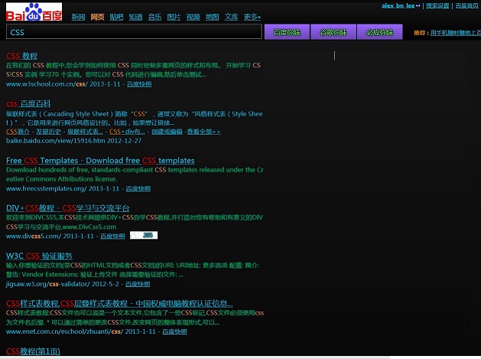Image resolution: width=481 pixels, height=359 pixels.
Task: Click the 创建或编辑 link
Action: [167, 132]
